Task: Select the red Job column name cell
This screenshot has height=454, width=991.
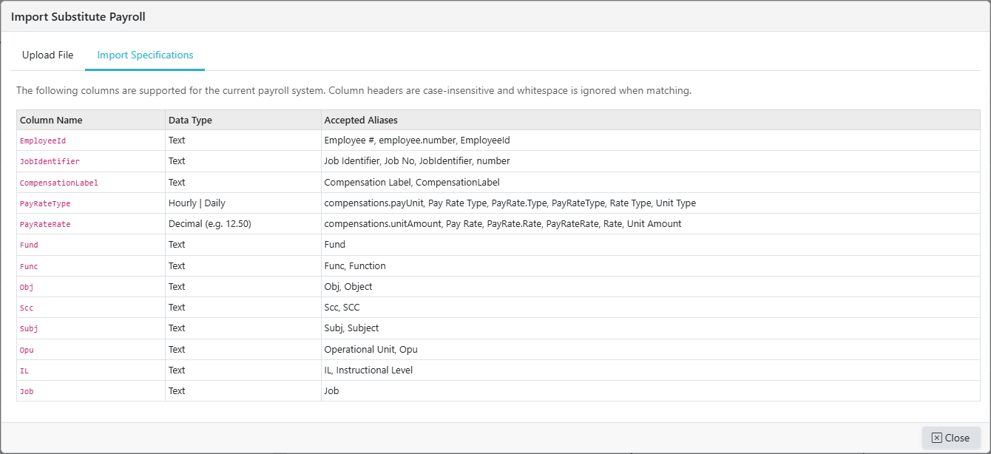Action: pos(91,391)
